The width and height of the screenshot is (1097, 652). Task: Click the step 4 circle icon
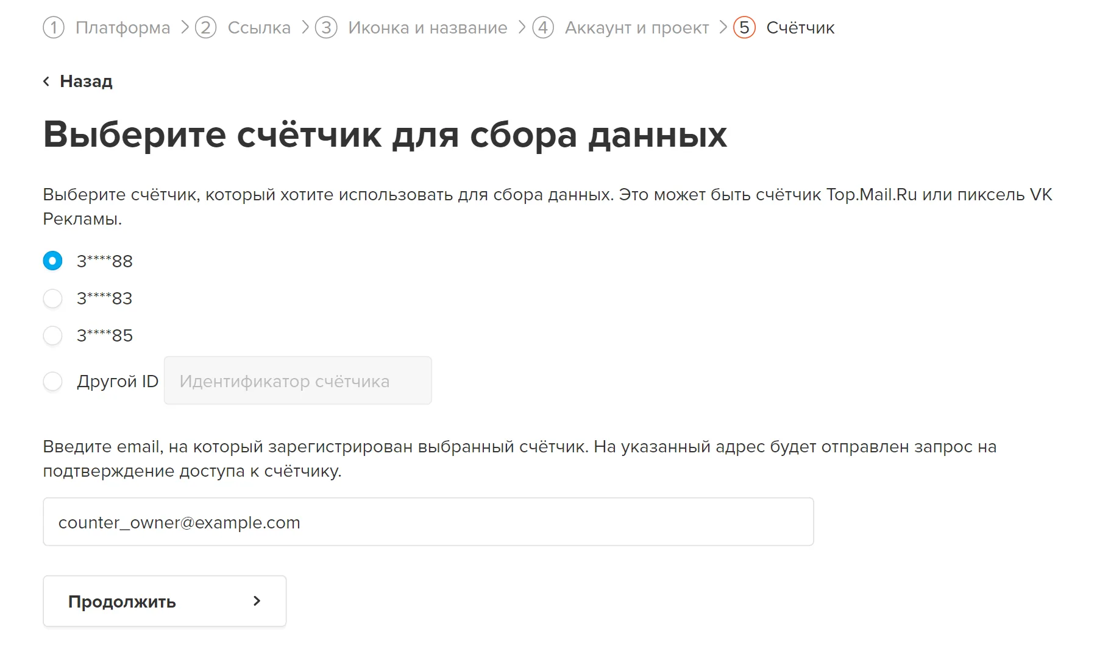(543, 27)
